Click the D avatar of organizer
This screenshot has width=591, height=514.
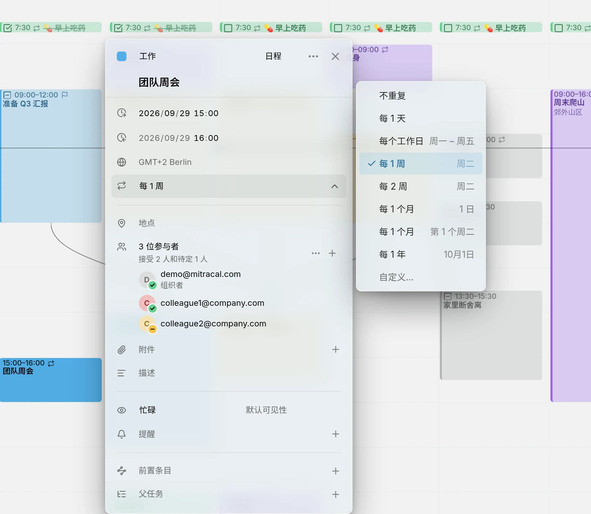(x=147, y=280)
